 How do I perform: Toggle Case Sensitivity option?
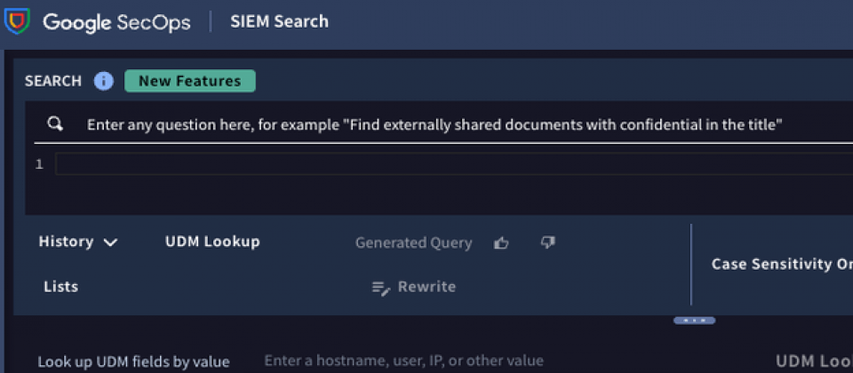pyautogui.click(x=782, y=265)
